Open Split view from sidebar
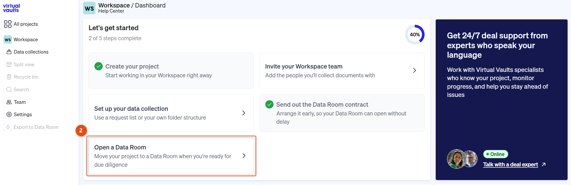This screenshot has width=571, height=185. tap(24, 64)
